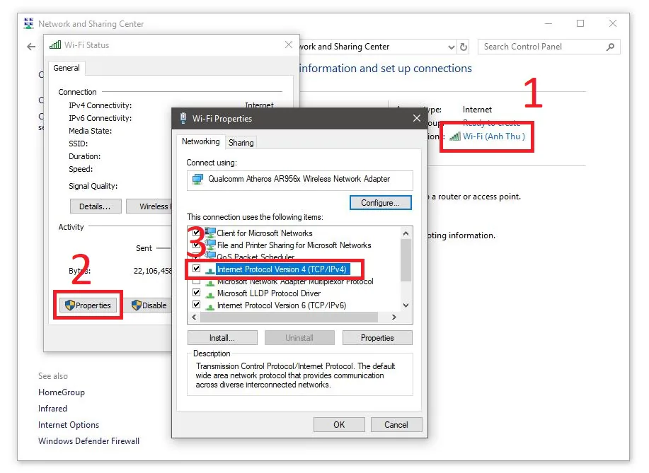Select the Client for Microsoft Networks icon
Viewport: 649px width, 473px height.
point(210,233)
